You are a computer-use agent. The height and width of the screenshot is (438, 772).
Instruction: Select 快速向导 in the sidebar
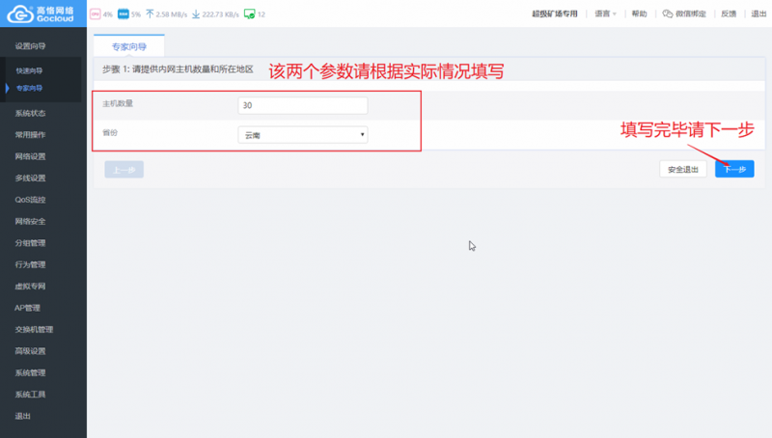(x=29, y=71)
